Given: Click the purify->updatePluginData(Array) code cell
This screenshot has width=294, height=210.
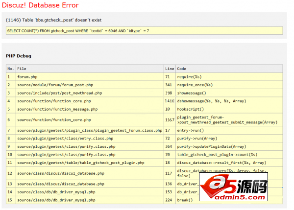Looking at the screenshot, I should (212, 146).
